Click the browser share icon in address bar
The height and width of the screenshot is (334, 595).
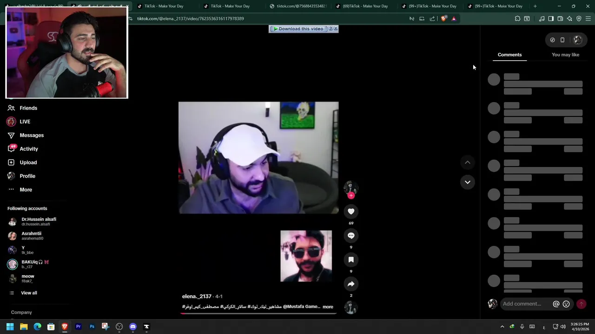click(432, 19)
